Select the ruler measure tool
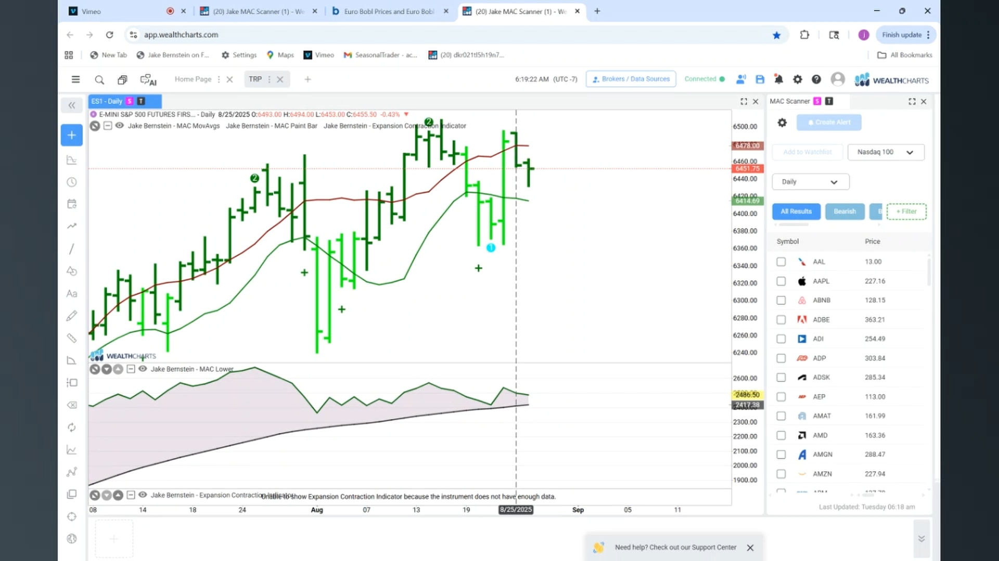This screenshot has width=999, height=561. [72, 338]
